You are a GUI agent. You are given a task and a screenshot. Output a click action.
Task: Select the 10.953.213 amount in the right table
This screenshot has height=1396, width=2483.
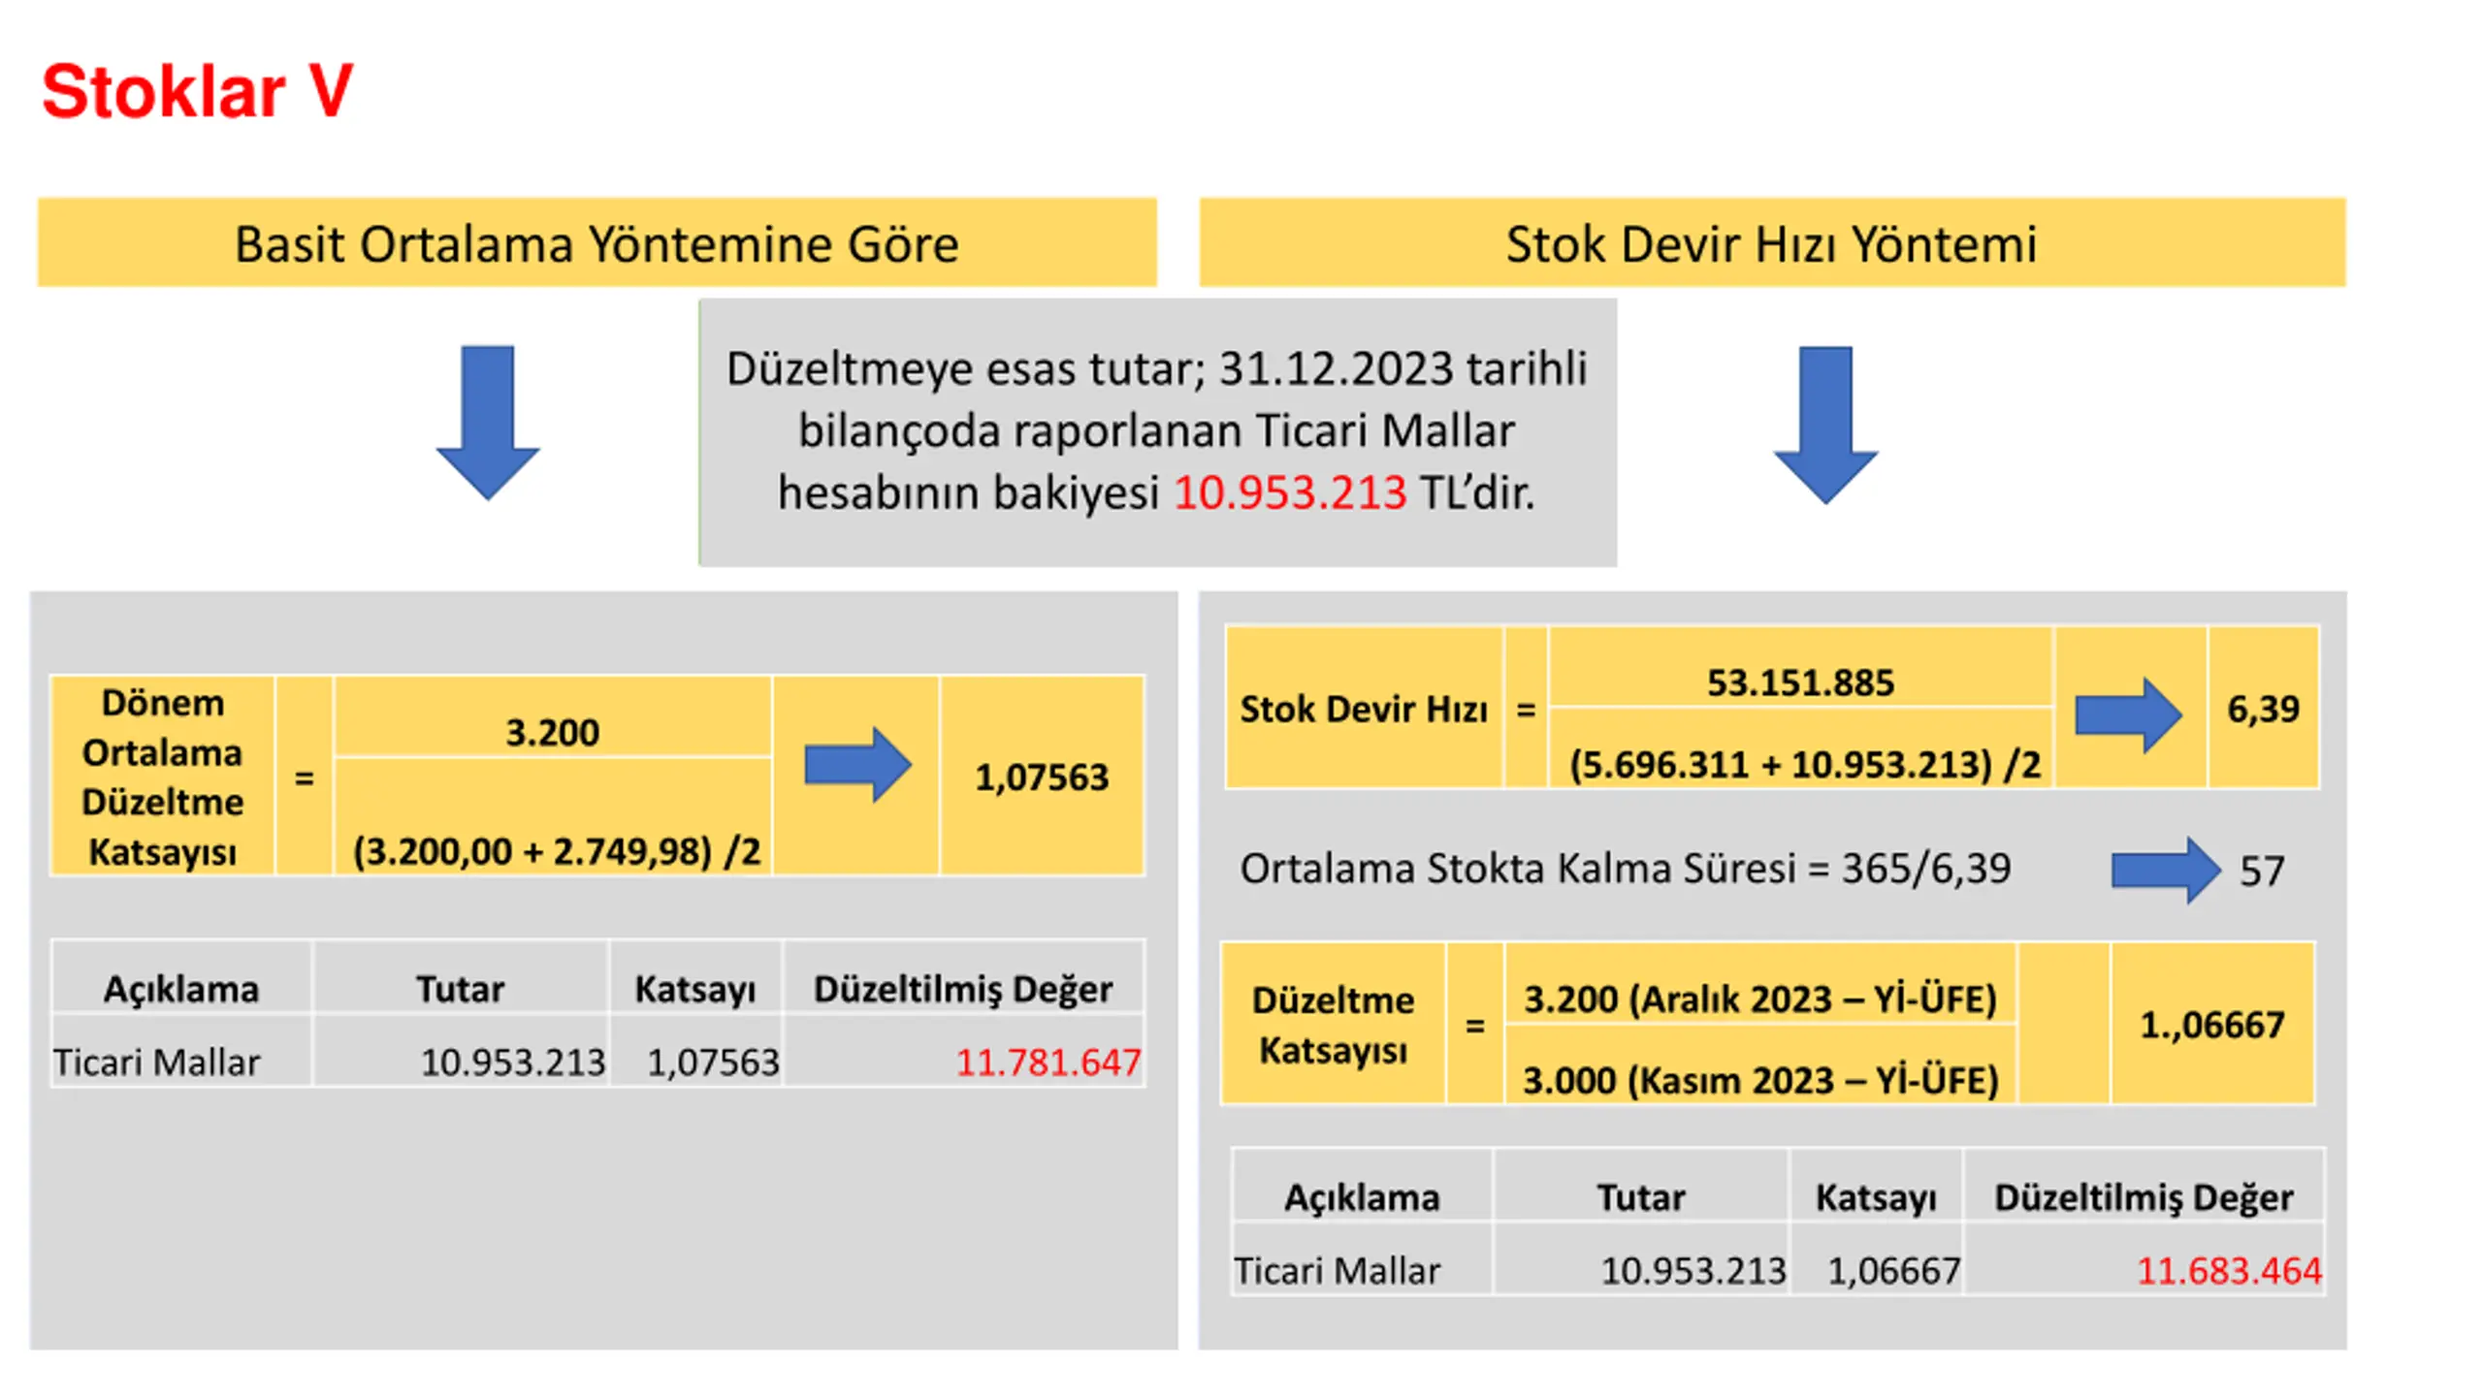click(1693, 1271)
